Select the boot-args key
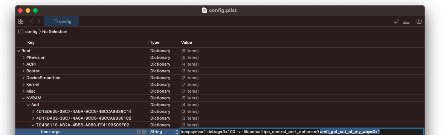 point(51,132)
